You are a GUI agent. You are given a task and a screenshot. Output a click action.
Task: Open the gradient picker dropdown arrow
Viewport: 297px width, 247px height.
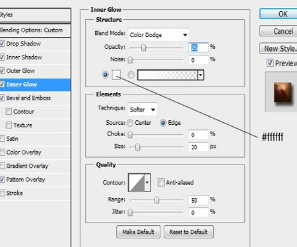pos(201,75)
